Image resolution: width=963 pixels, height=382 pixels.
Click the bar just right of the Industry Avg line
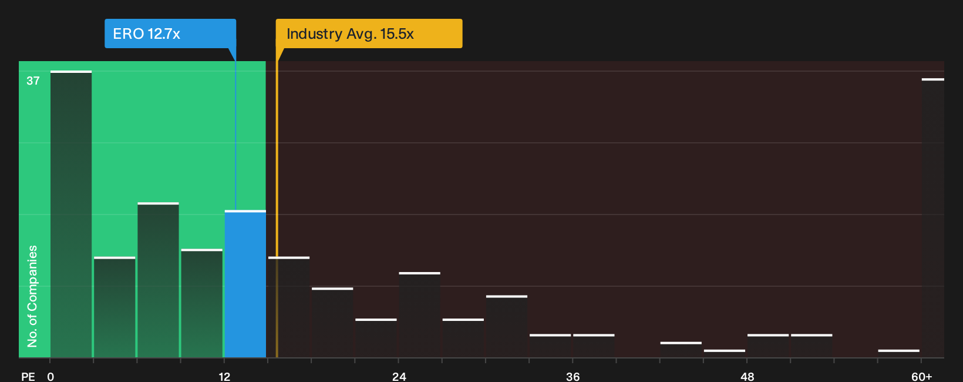pos(289,307)
